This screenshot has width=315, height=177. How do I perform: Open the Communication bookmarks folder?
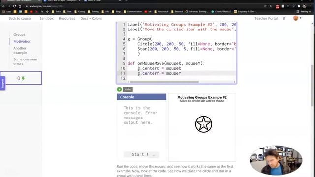tap(132, 12)
